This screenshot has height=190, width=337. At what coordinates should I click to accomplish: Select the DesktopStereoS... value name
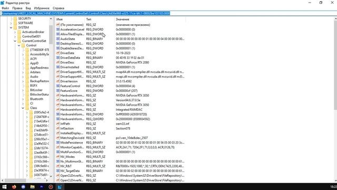click(x=72, y=44)
